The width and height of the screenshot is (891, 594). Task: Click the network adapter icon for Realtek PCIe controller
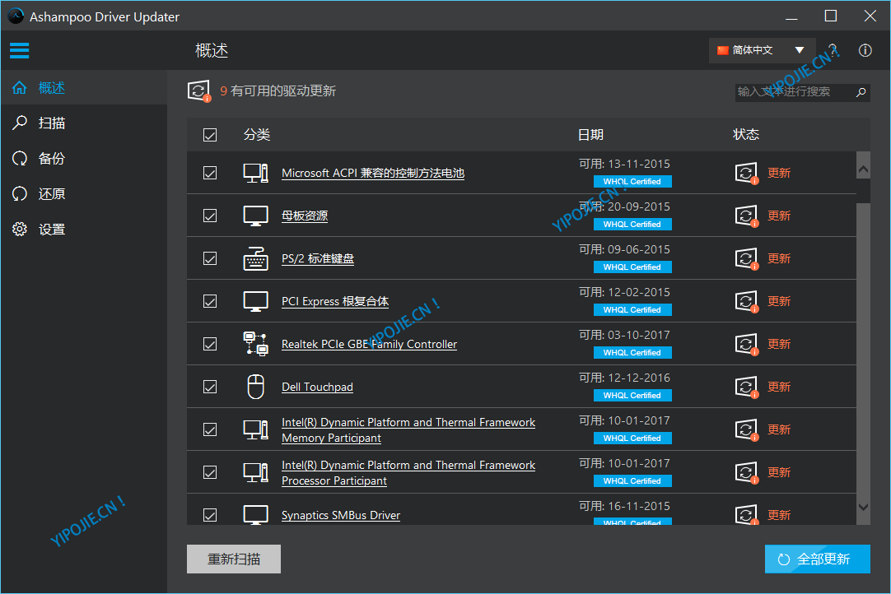255,343
